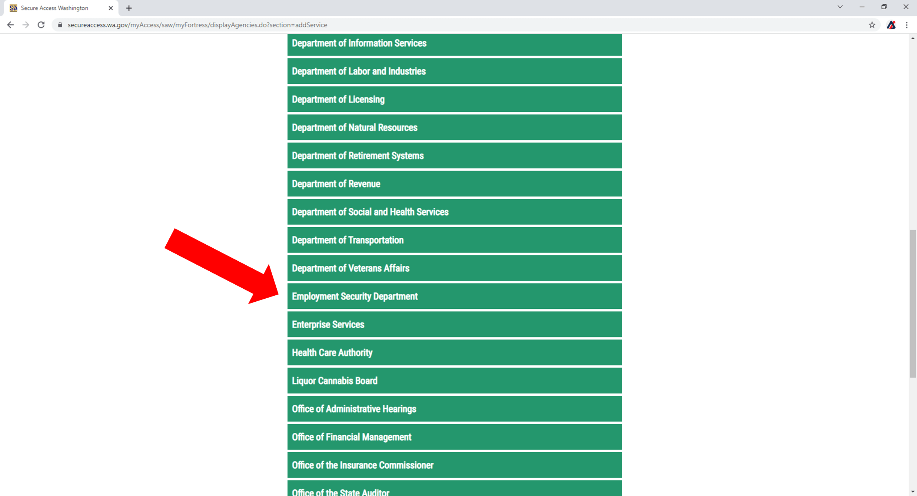This screenshot has height=496, width=917.
Task: Open Department of Transportation
Action: [454, 240]
